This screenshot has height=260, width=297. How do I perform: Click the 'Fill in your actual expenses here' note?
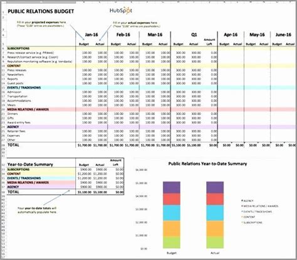tap(137, 24)
